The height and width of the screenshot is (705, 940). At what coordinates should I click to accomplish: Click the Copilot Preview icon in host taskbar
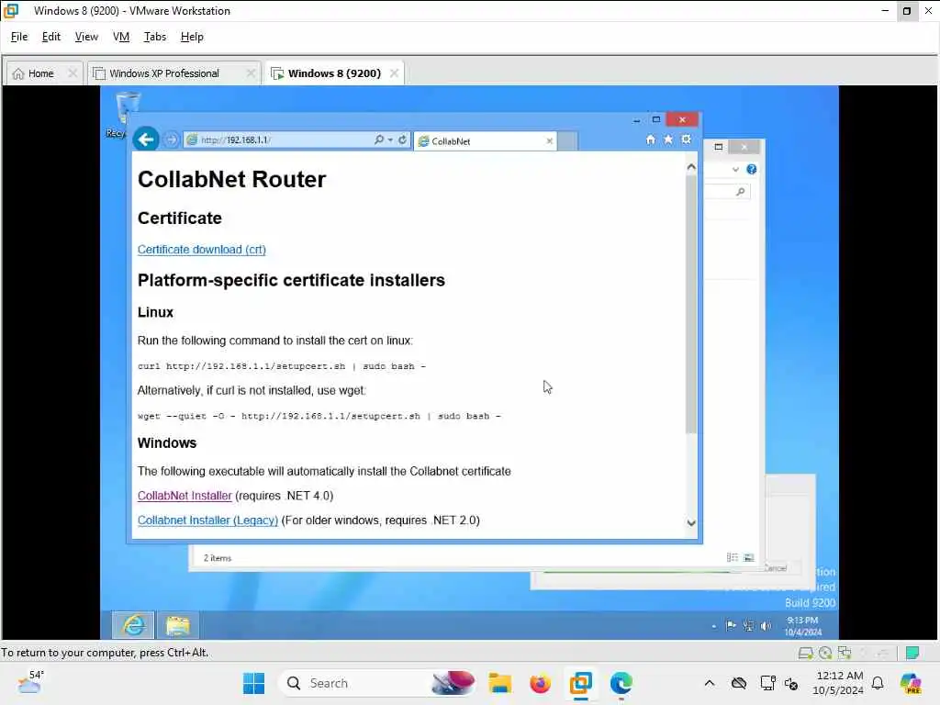tap(911, 683)
